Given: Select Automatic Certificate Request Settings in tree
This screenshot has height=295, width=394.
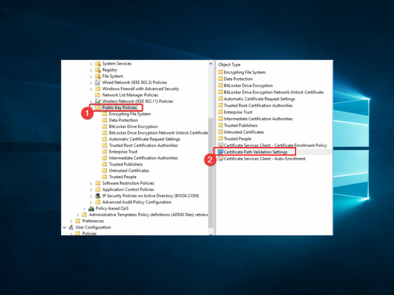Looking at the screenshot, I should [x=144, y=139].
